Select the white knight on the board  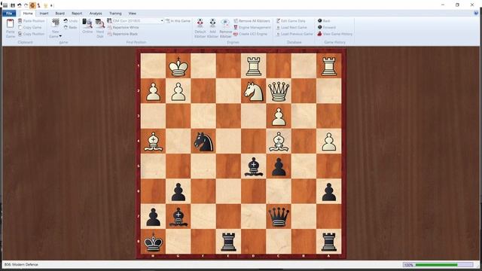(x=254, y=91)
